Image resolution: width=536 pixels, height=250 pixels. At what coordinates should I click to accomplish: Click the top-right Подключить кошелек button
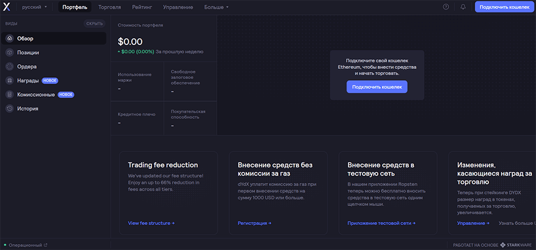click(x=504, y=7)
